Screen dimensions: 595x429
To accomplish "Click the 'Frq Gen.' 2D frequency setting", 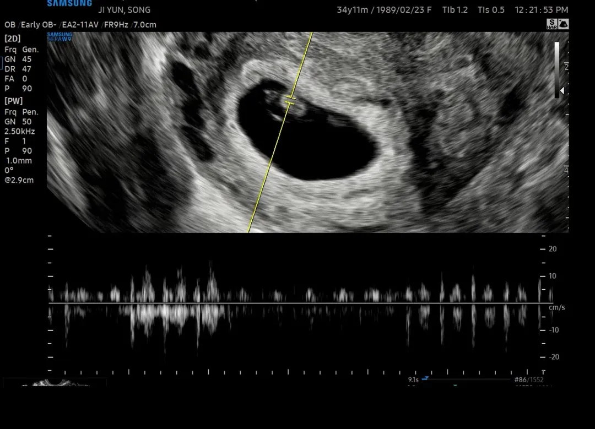I will [21, 50].
